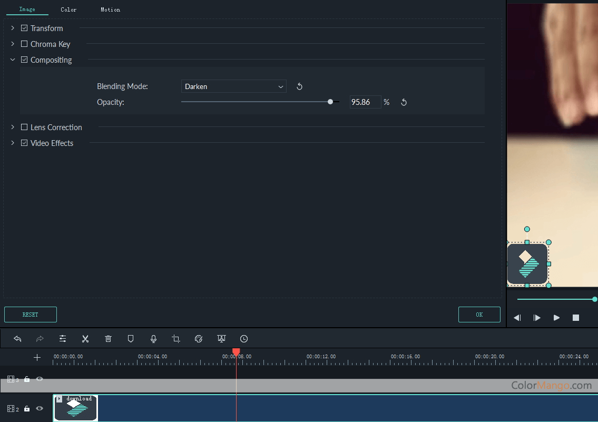This screenshot has width=598, height=422.
Task: Select the Crop and Zoom tool
Action: 176,339
